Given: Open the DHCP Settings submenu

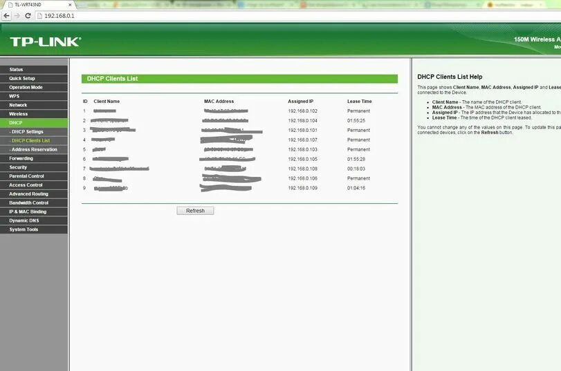Looking at the screenshot, I should tap(34, 132).
